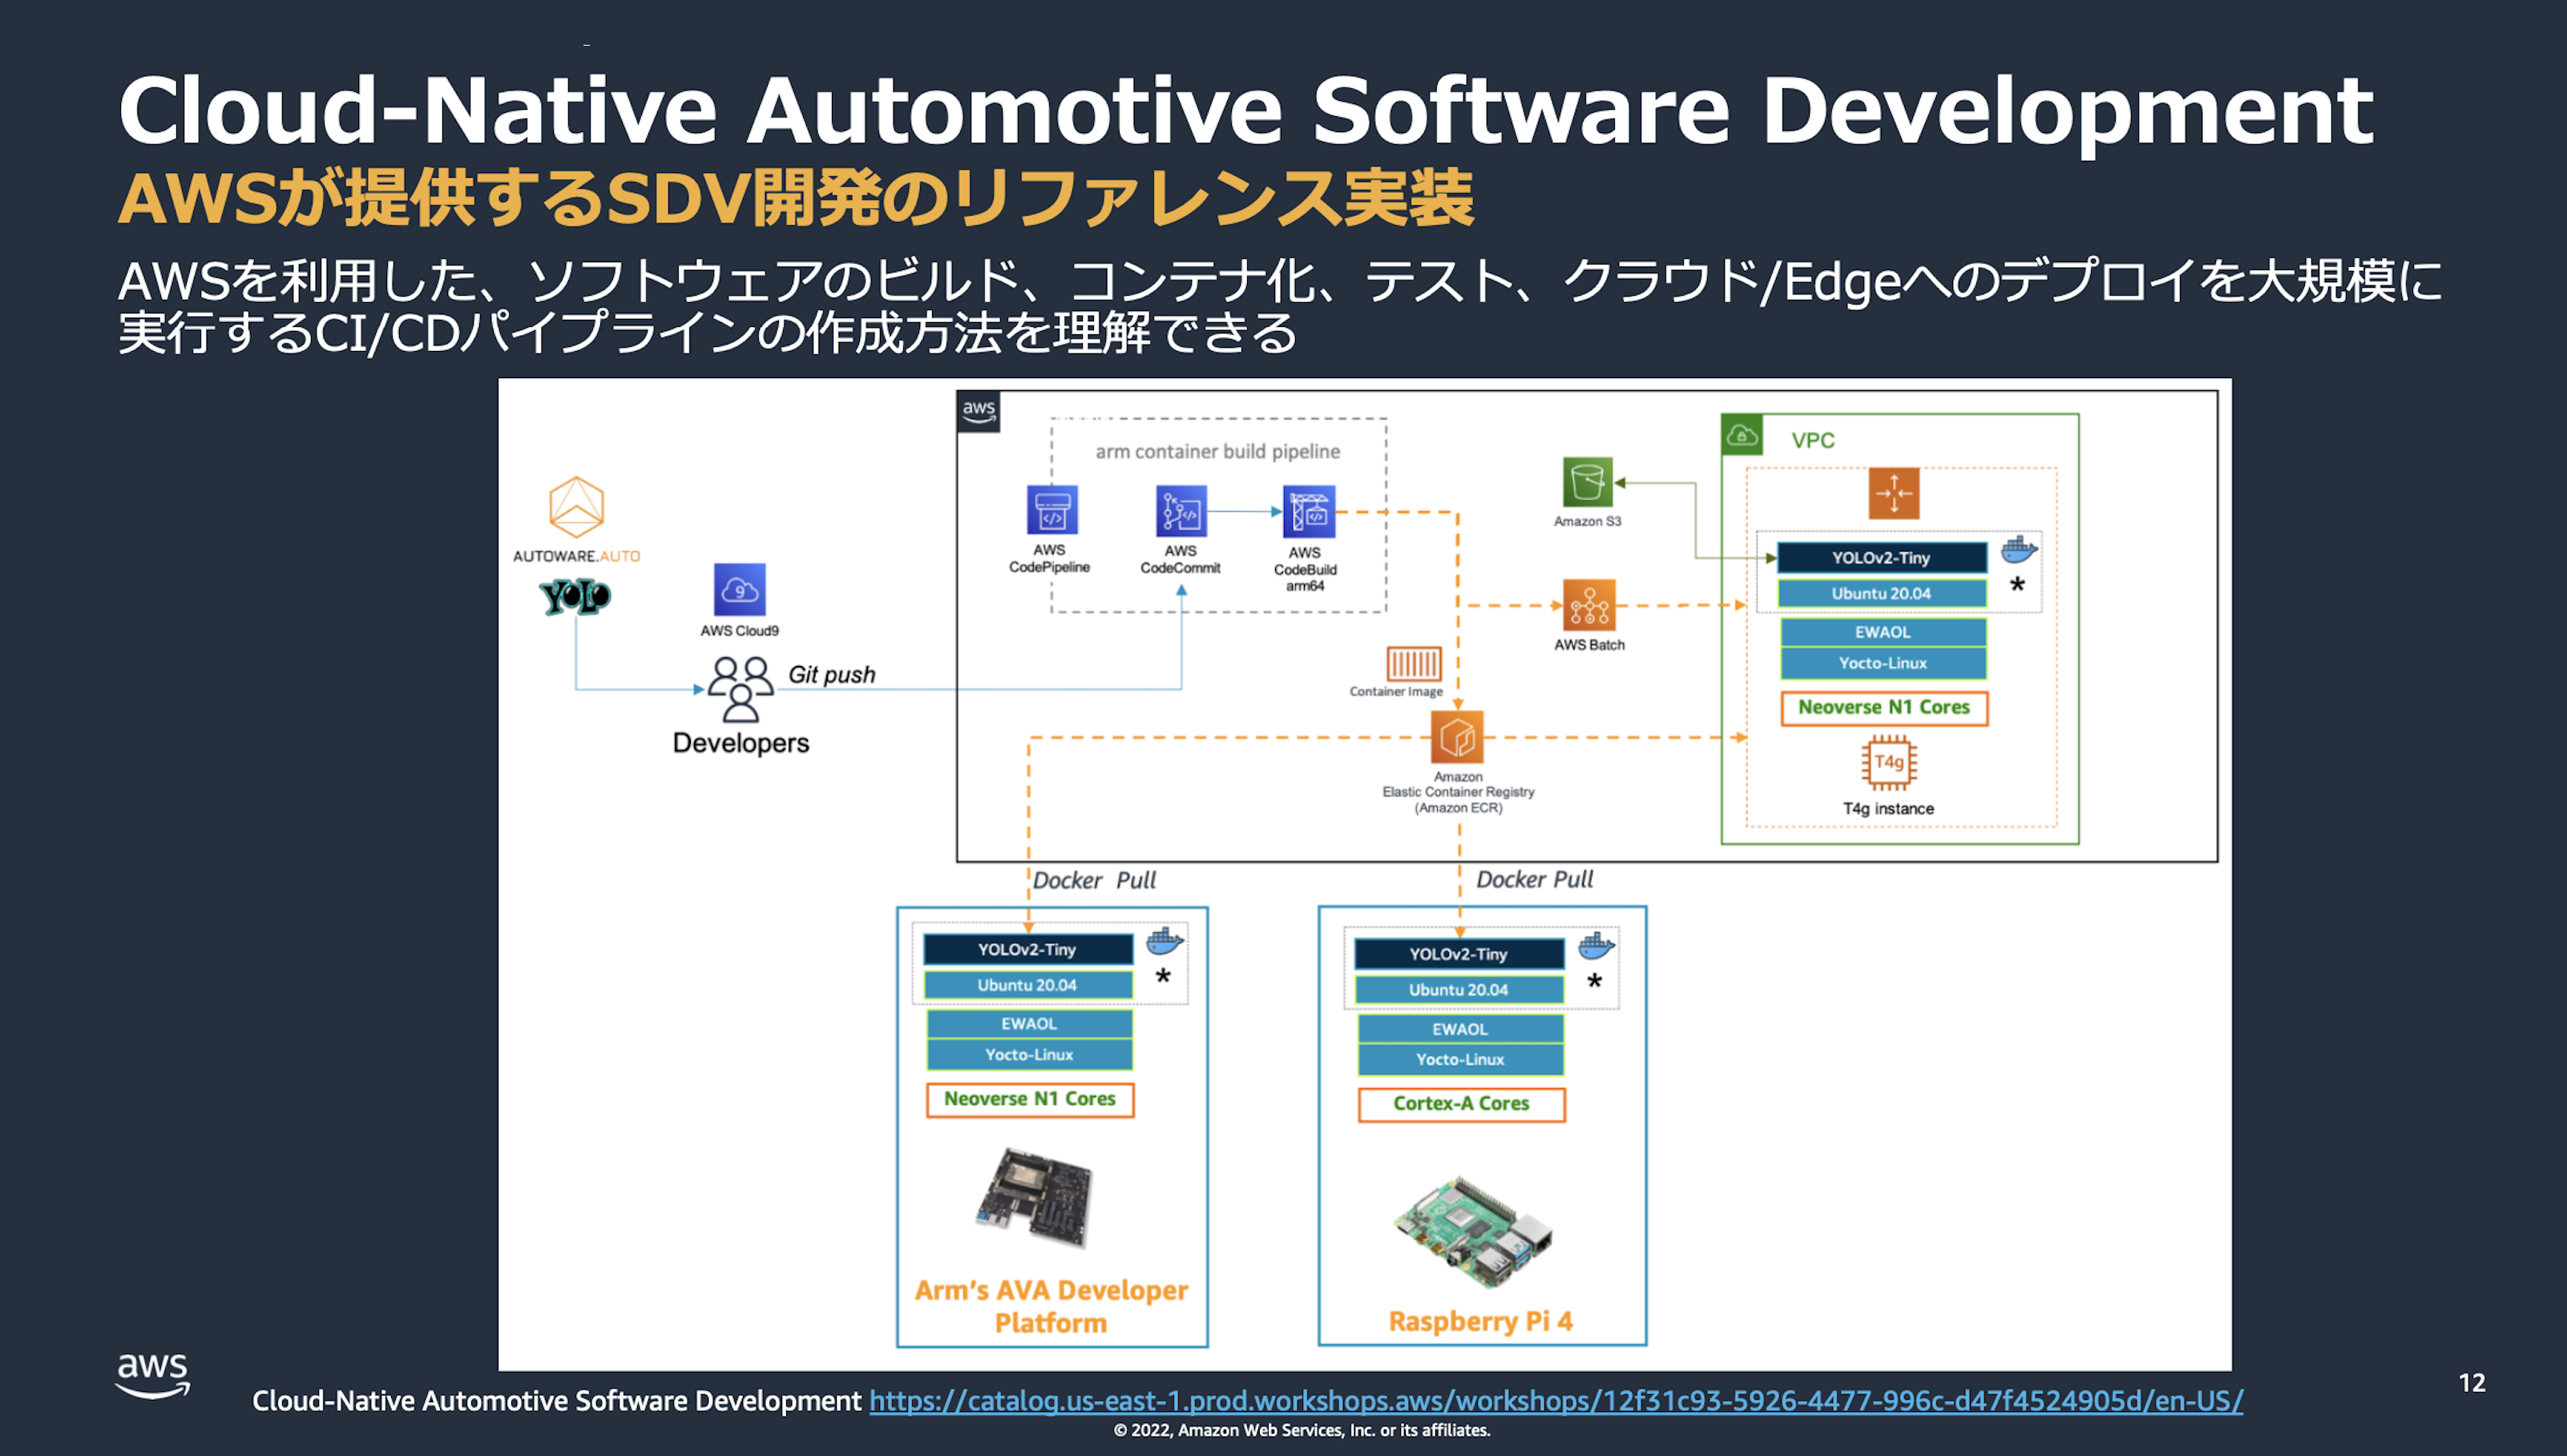Click the Amazon ECR registry icon

(1457, 738)
